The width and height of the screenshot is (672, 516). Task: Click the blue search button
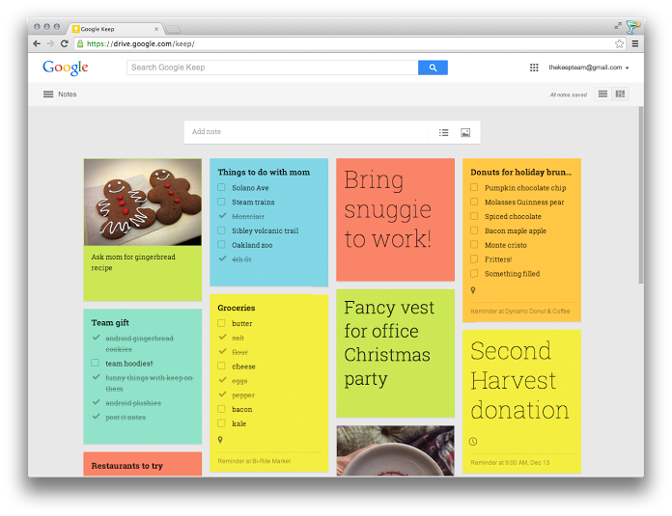coord(433,68)
